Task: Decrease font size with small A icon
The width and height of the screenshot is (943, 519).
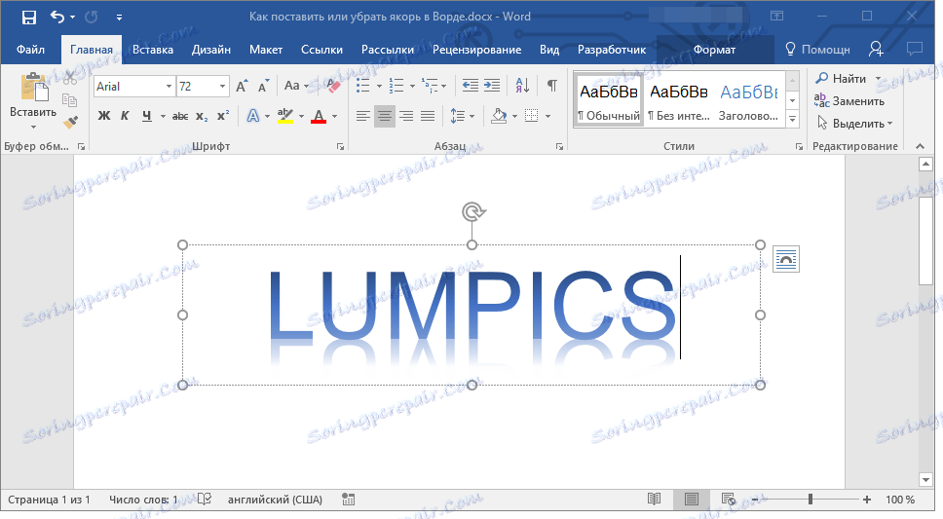Action: tap(263, 86)
